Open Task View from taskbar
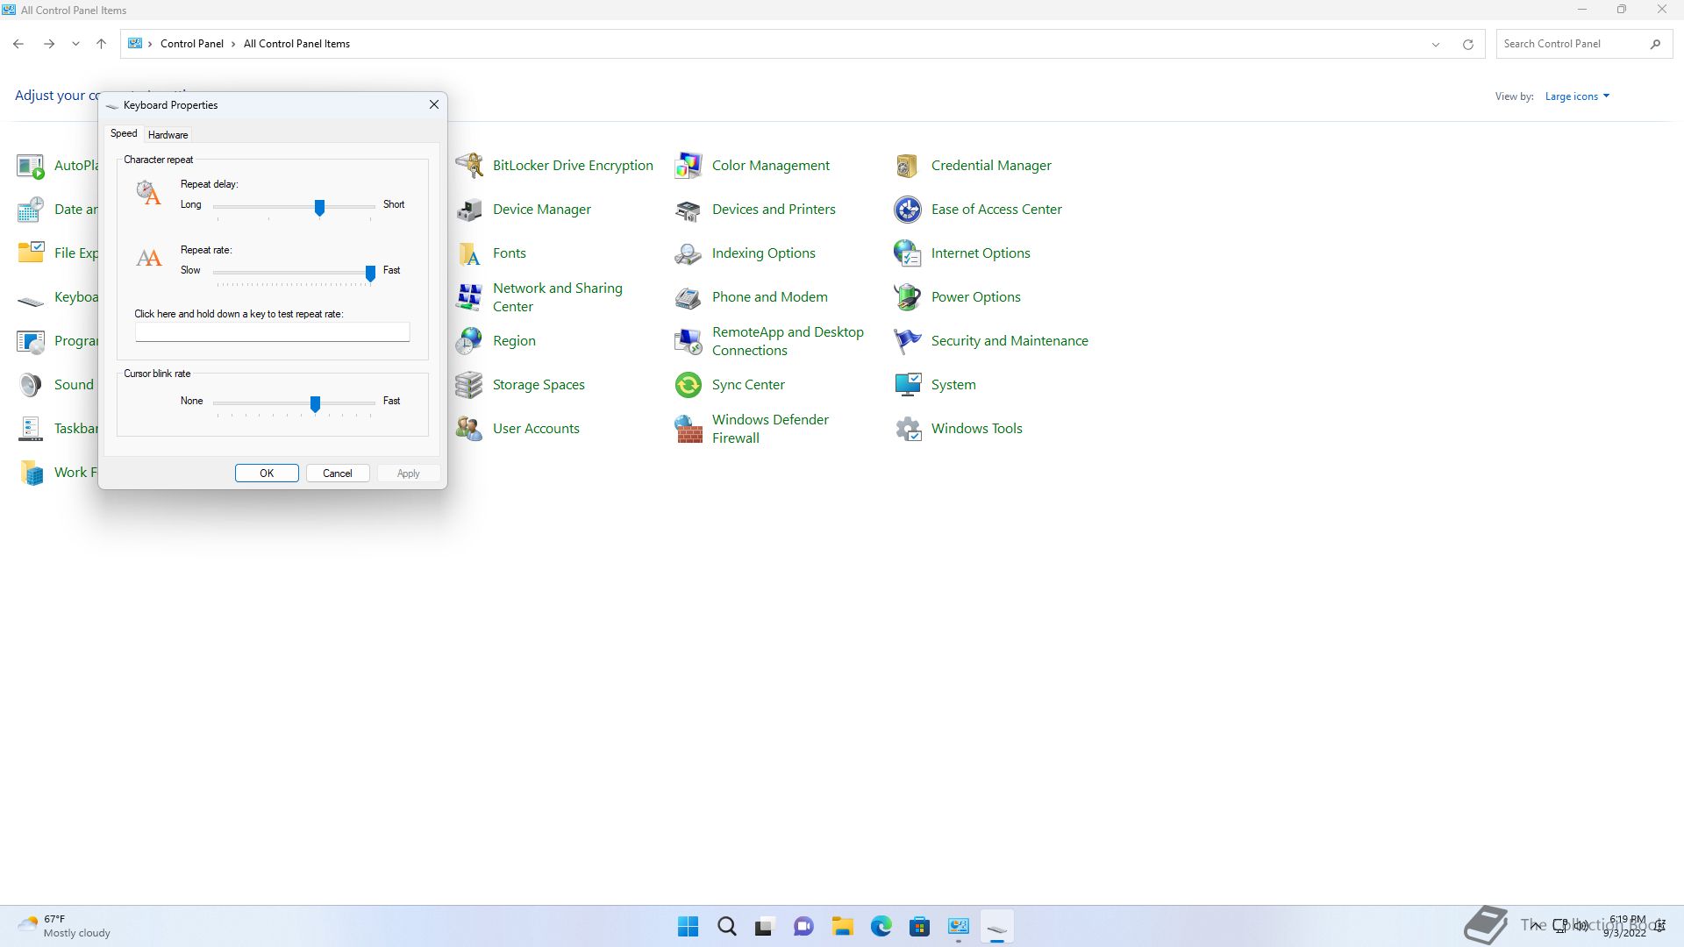The image size is (1684, 947). 766,927
